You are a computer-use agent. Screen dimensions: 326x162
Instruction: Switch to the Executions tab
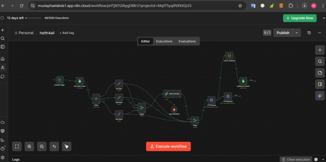tap(164, 41)
